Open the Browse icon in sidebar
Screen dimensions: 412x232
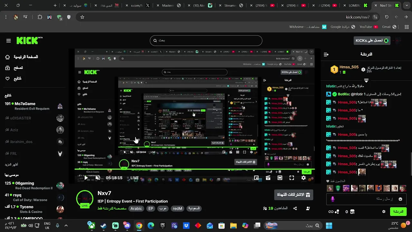click(x=8, y=68)
